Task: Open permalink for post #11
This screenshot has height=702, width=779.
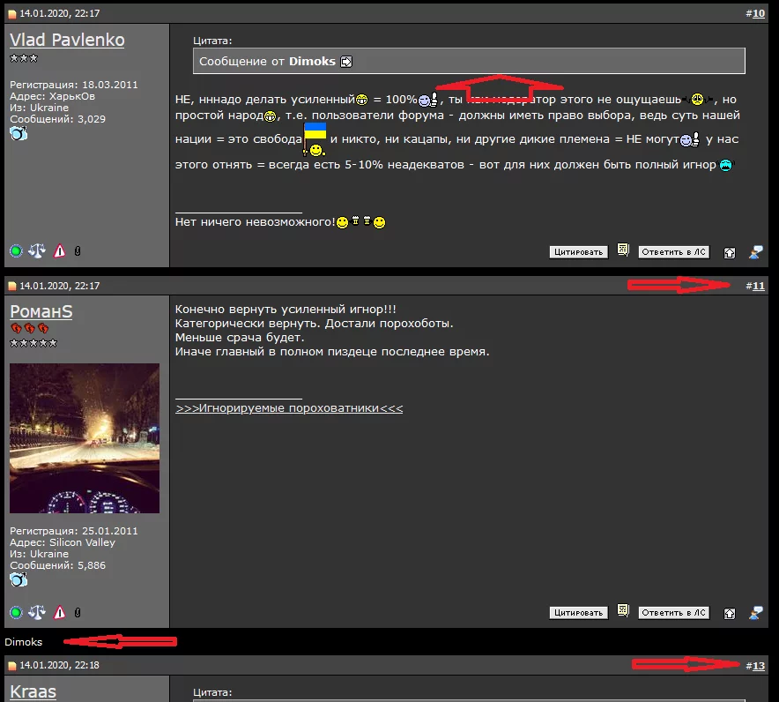Action: tap(758, 286)
